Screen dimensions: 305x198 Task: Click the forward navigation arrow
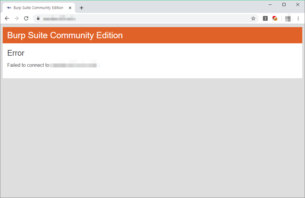pyautogui.click(x=17, y=18)
